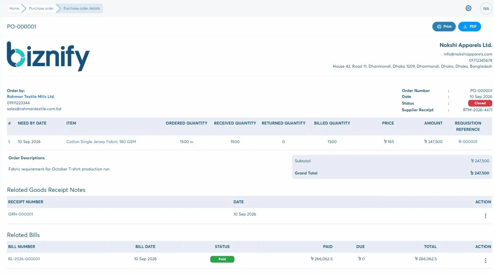Click the bill due ৳ 0 value

361,259
